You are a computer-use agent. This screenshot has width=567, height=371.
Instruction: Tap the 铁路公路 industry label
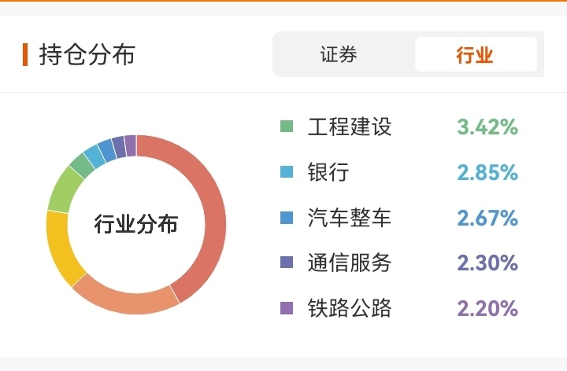click(x=350, y=307)
